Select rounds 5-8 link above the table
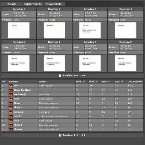Viewport: 145px width, 145px height. tap(84, 75)
